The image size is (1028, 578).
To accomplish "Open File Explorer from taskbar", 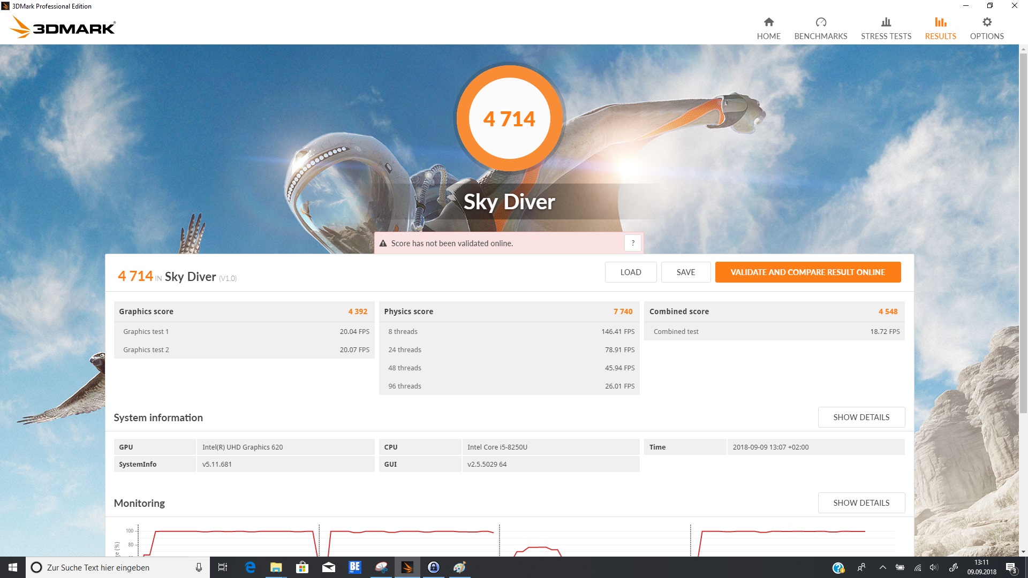I will pos(276,567).
